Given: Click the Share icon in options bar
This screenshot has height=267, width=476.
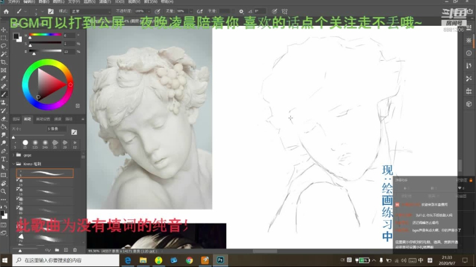Looking at the screenshot, I should [470, 11].
